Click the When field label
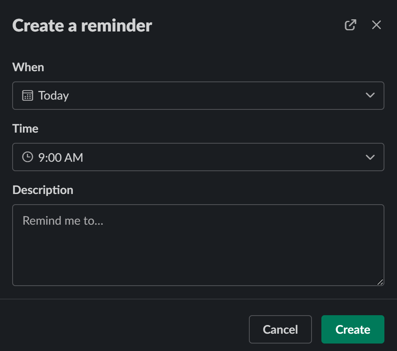The height and width of the screenshot is (351, 397). click(28, 67)
